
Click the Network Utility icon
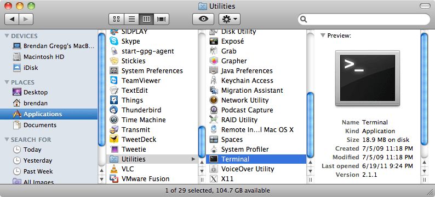(x=214, y=100)
